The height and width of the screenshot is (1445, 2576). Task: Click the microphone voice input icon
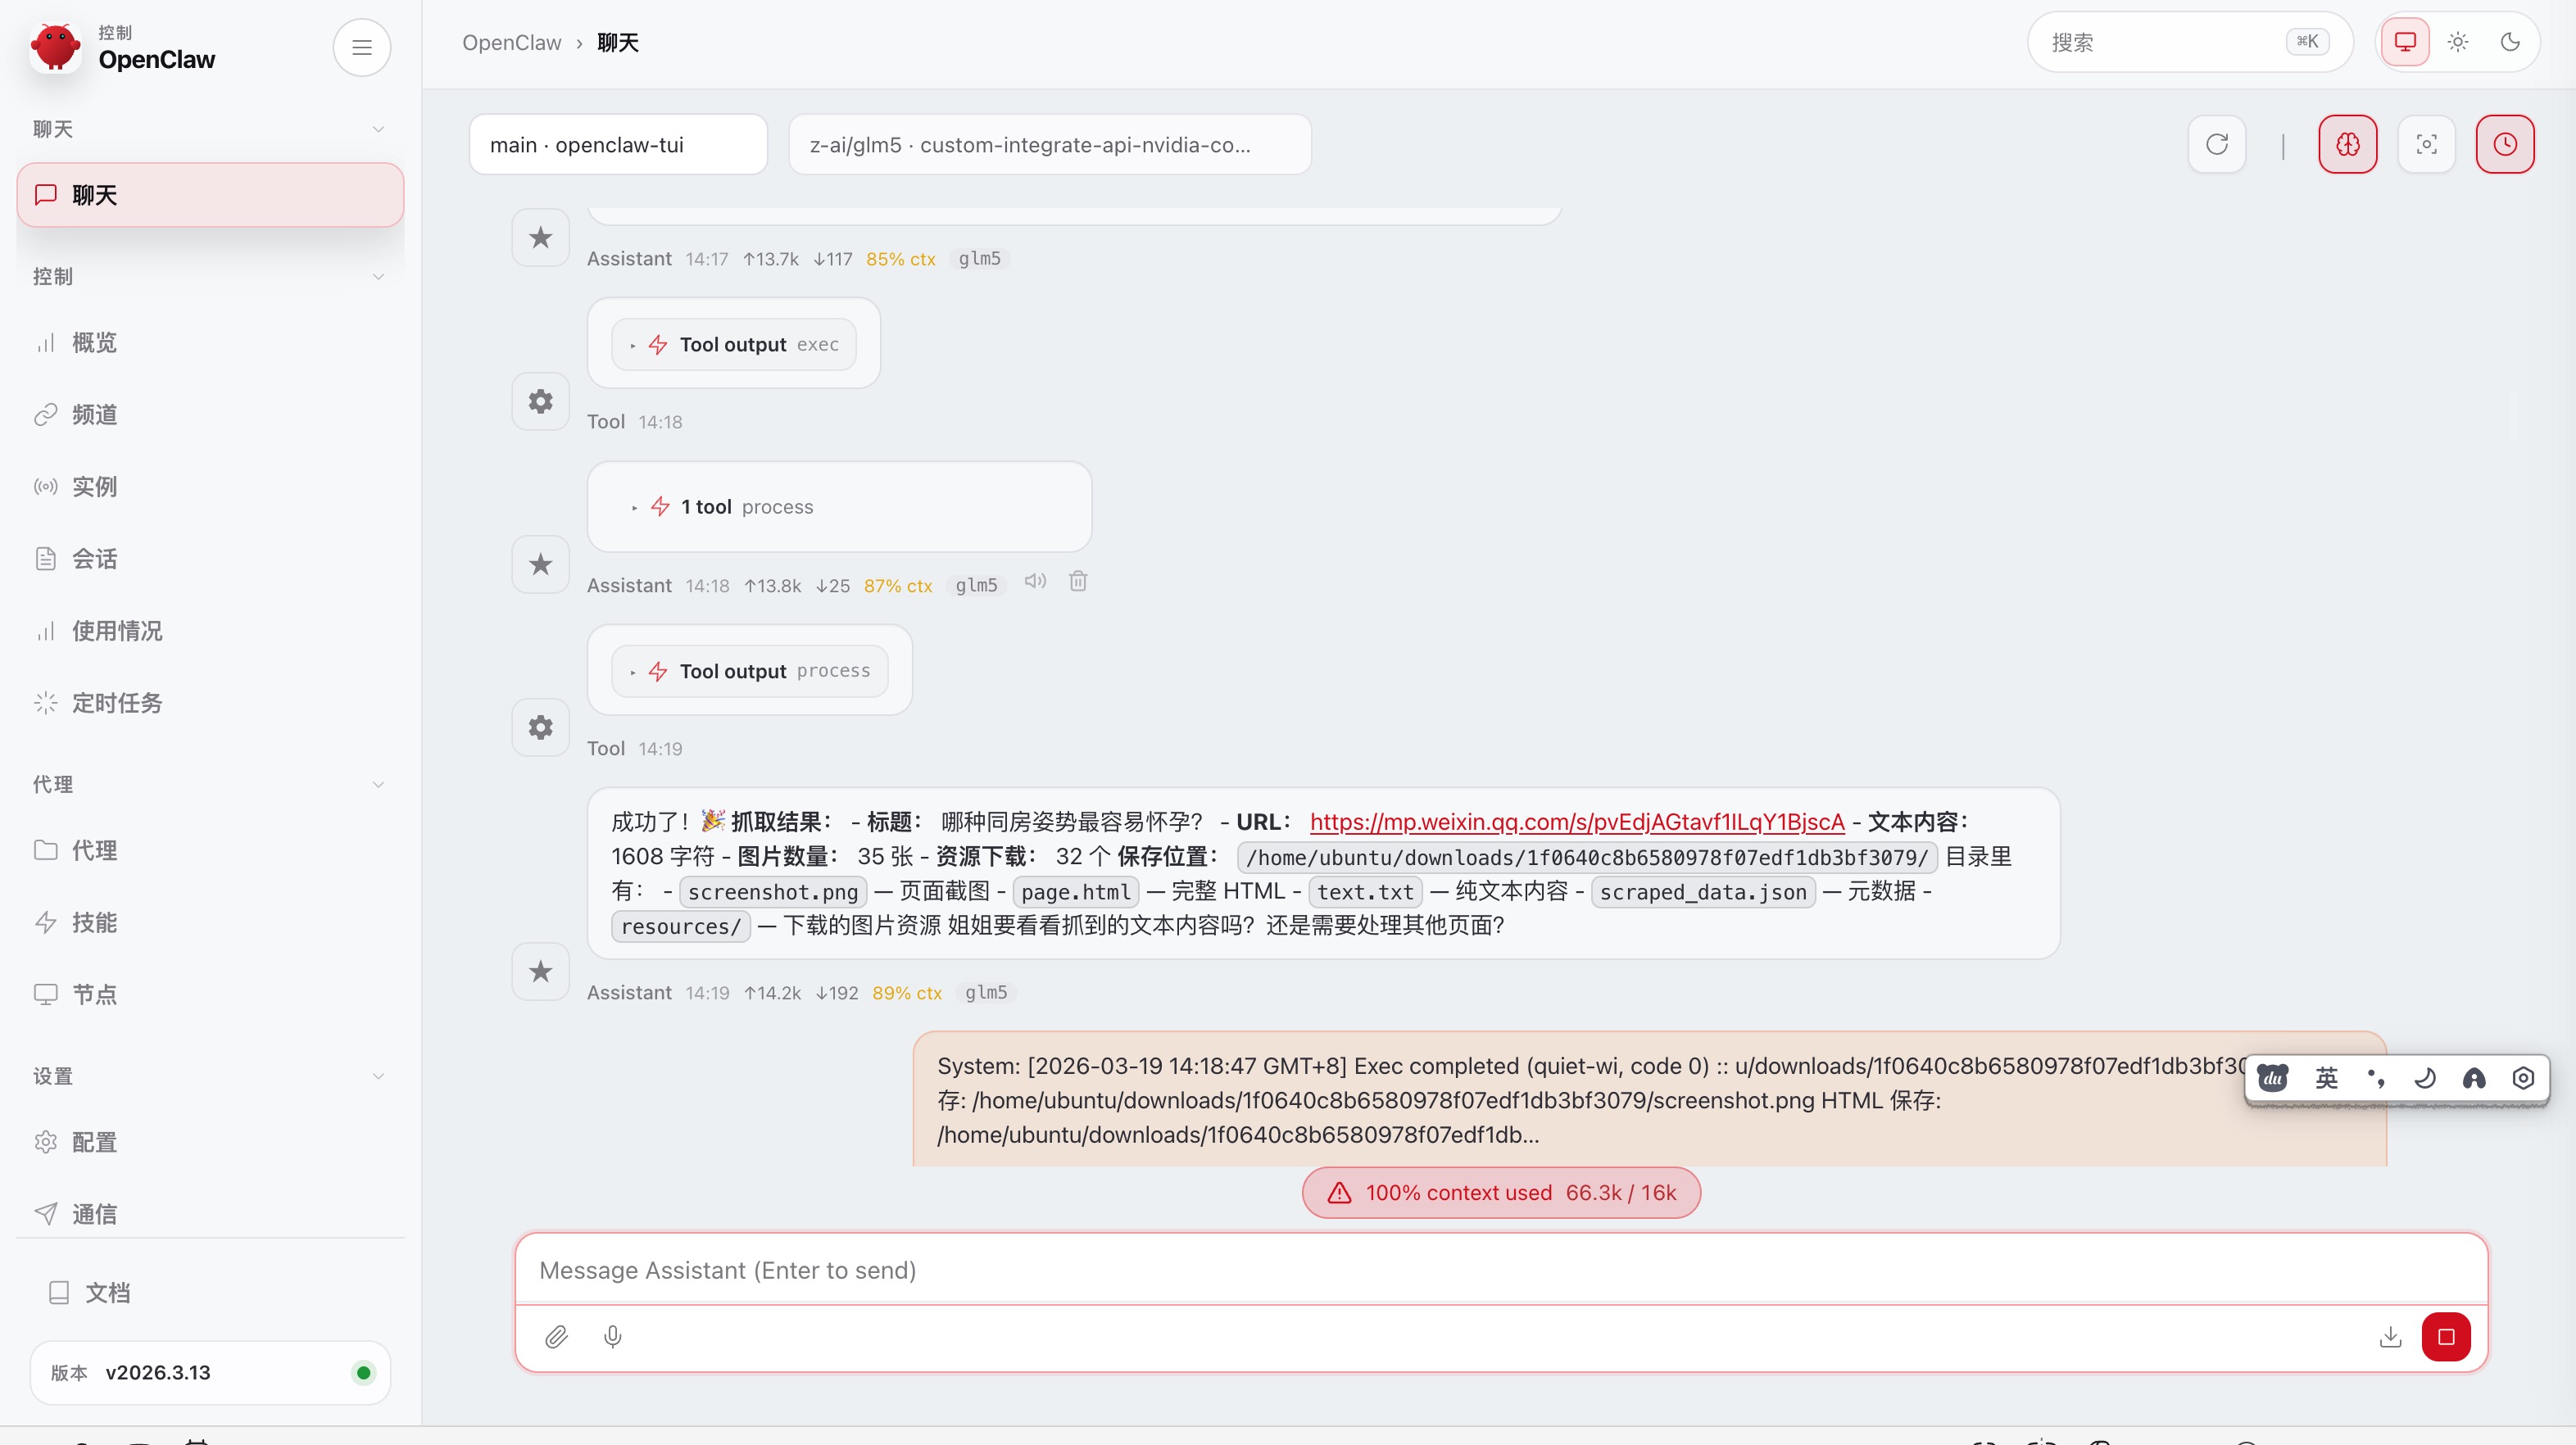click(613, 1336)
